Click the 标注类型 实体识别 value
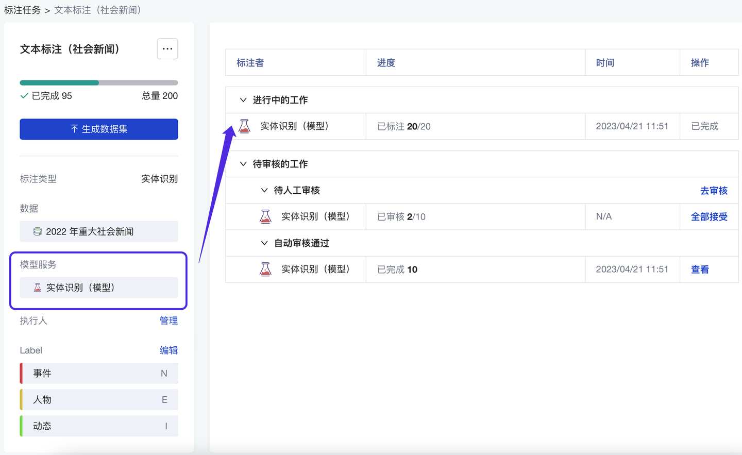The image size is (742, 455). point(160,179)
